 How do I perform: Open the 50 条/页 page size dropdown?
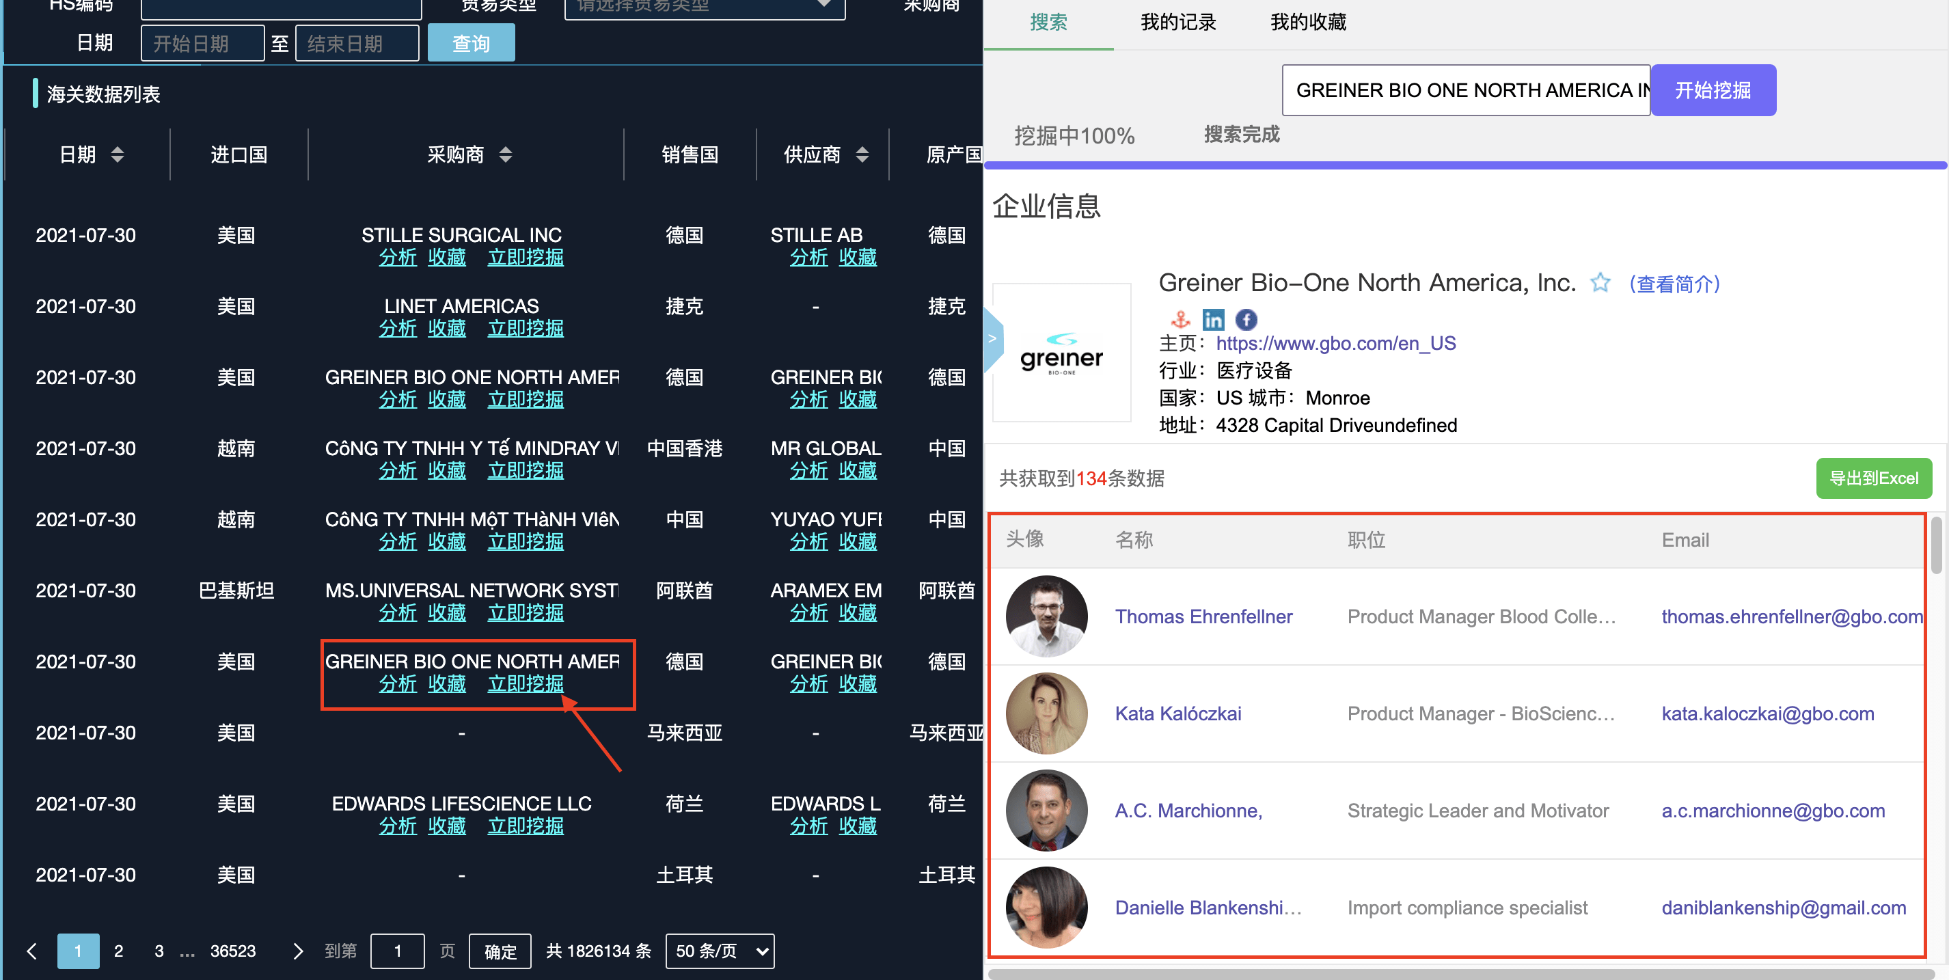pyautogui.click(x=720, y=951)
